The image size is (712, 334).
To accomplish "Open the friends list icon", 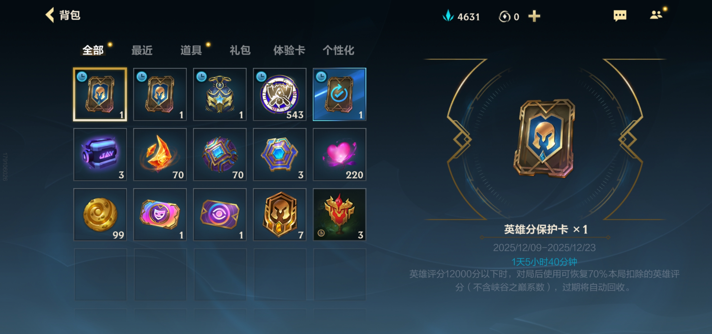I will (x=656, y=15).
